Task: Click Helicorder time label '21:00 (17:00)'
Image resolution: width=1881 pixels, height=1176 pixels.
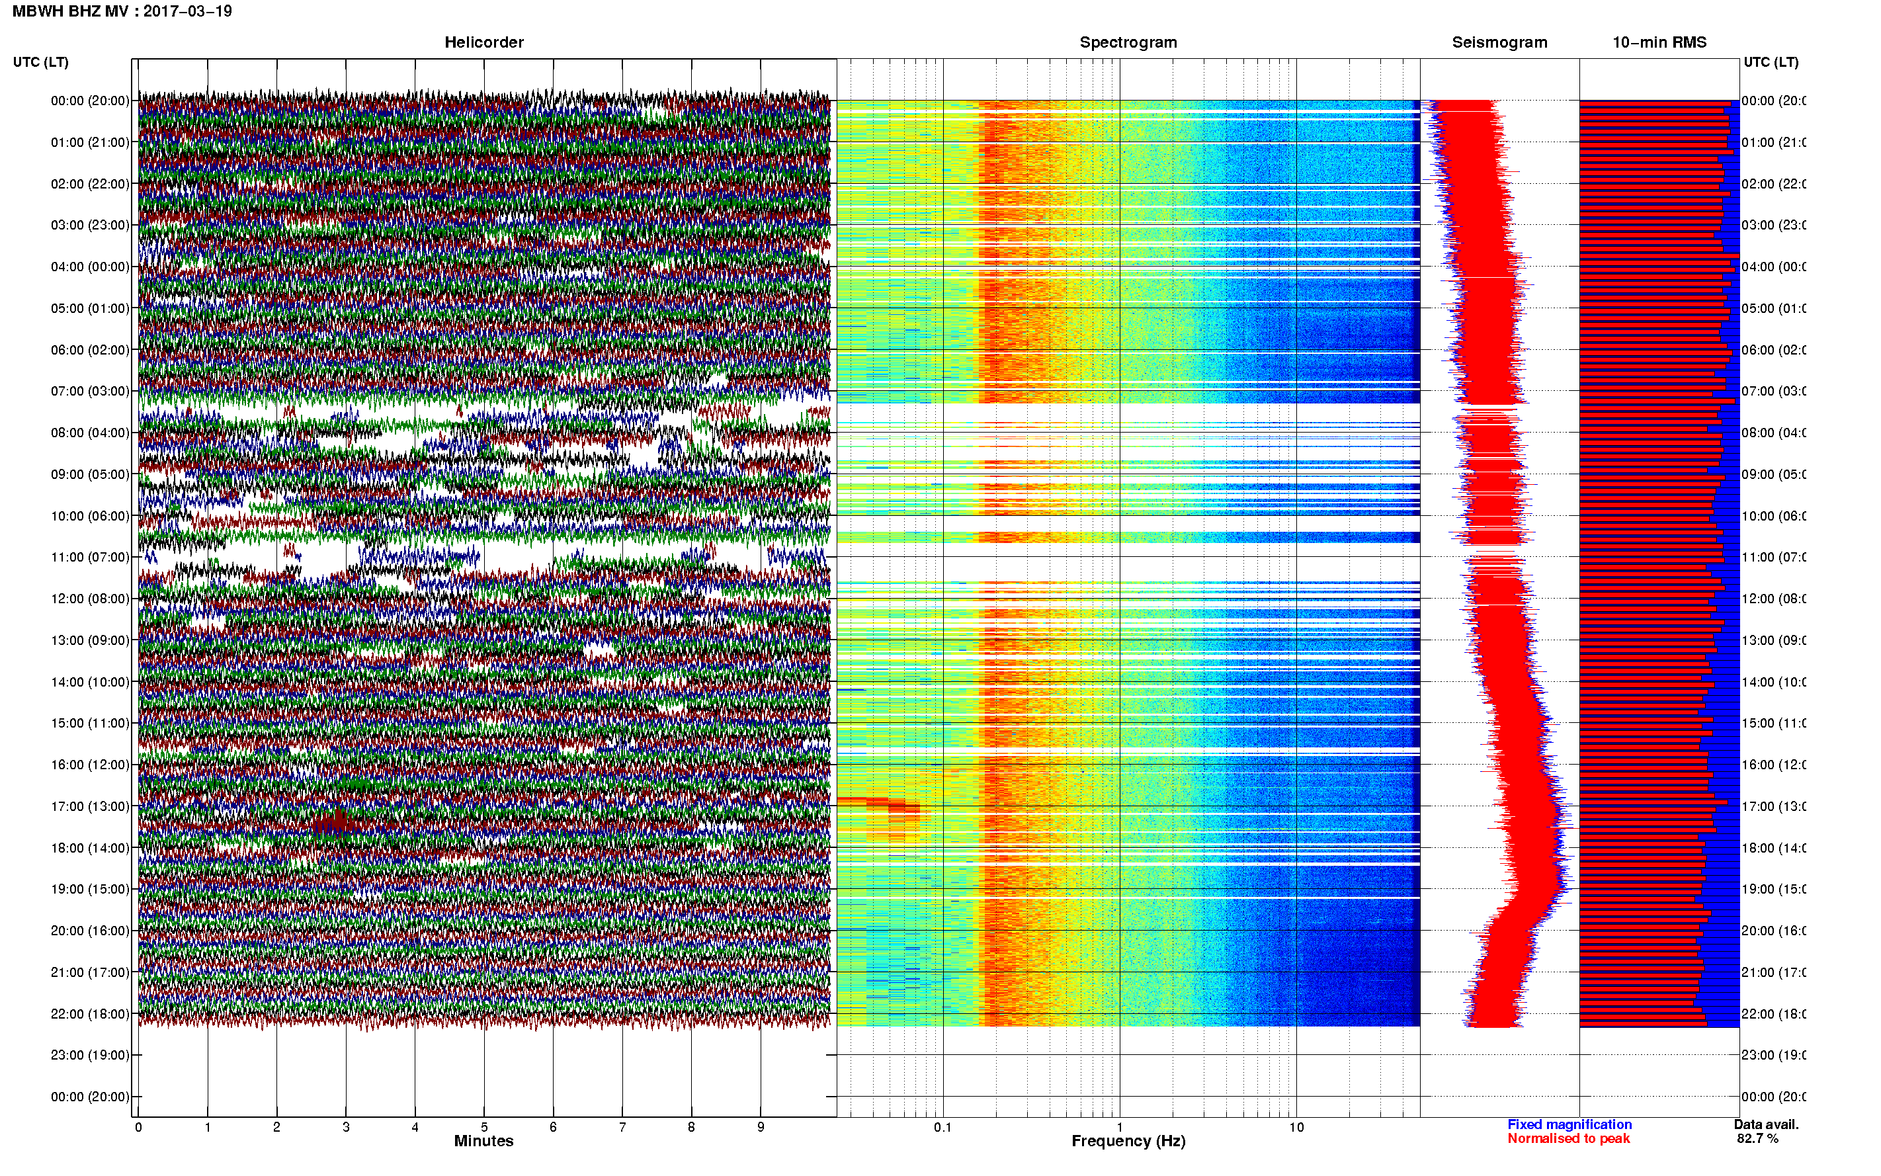Action: 90,972
